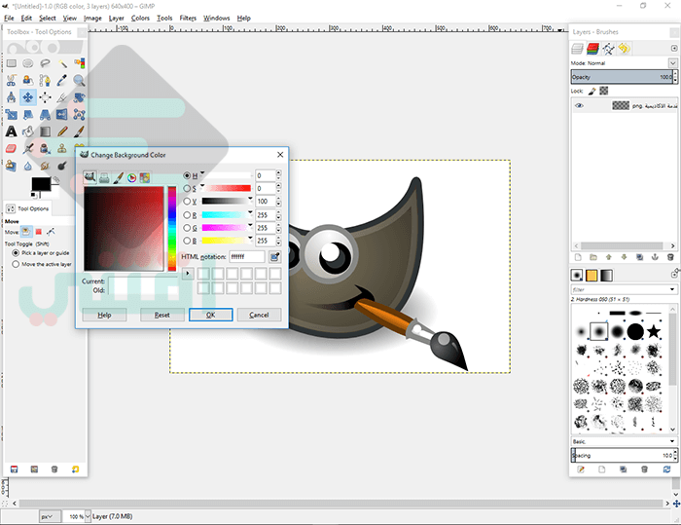
Task: Open the Layer menu
Action: pyautogui.click(x=116, y=19)
